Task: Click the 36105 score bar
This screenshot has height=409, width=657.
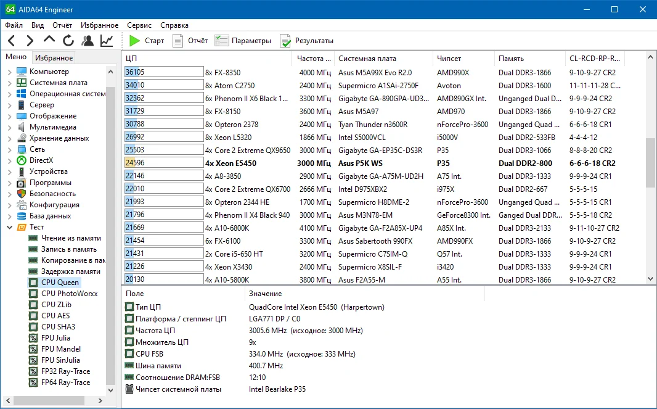Action: point(164,72)
